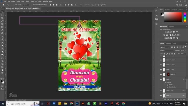This screenshot has height=106, width=188.
Task: Select the Lasso tool
Action: click(x=2, y=18)
